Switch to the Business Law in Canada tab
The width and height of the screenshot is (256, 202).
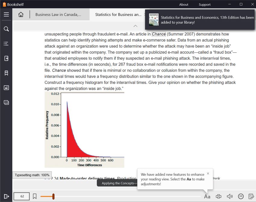58,14
